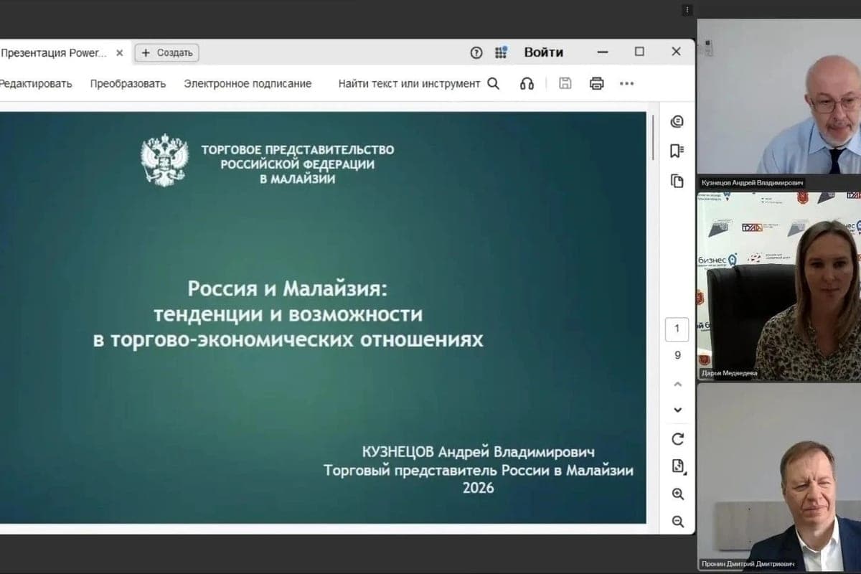Select the Презентация Power... document tab
This screenshot has height=574, width=861.
tap(54, 52)
